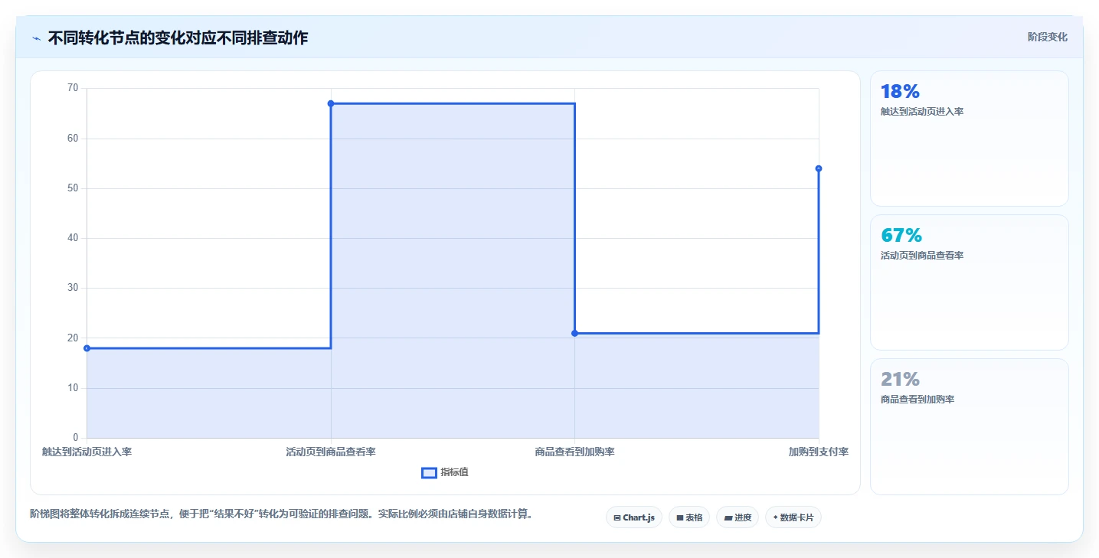The image size is (1099, 558).
Task: Click the 阶段变化 label in header
Action: click(1047, 37)
